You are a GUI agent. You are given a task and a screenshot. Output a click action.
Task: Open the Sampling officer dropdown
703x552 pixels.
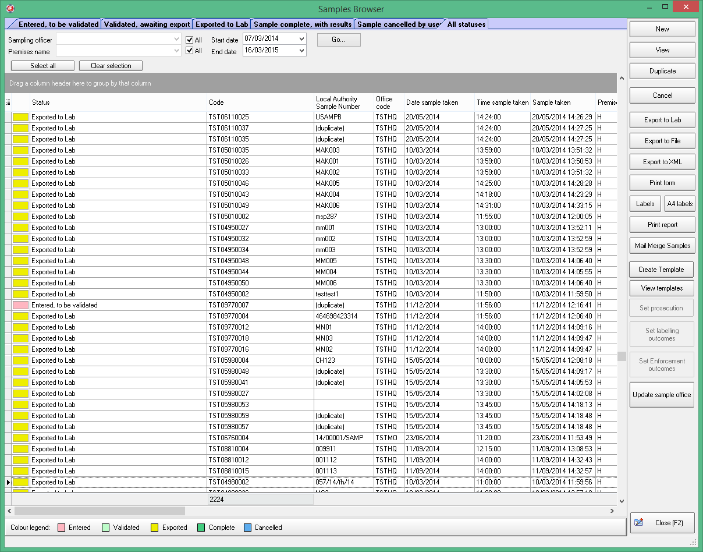point(177,40)
